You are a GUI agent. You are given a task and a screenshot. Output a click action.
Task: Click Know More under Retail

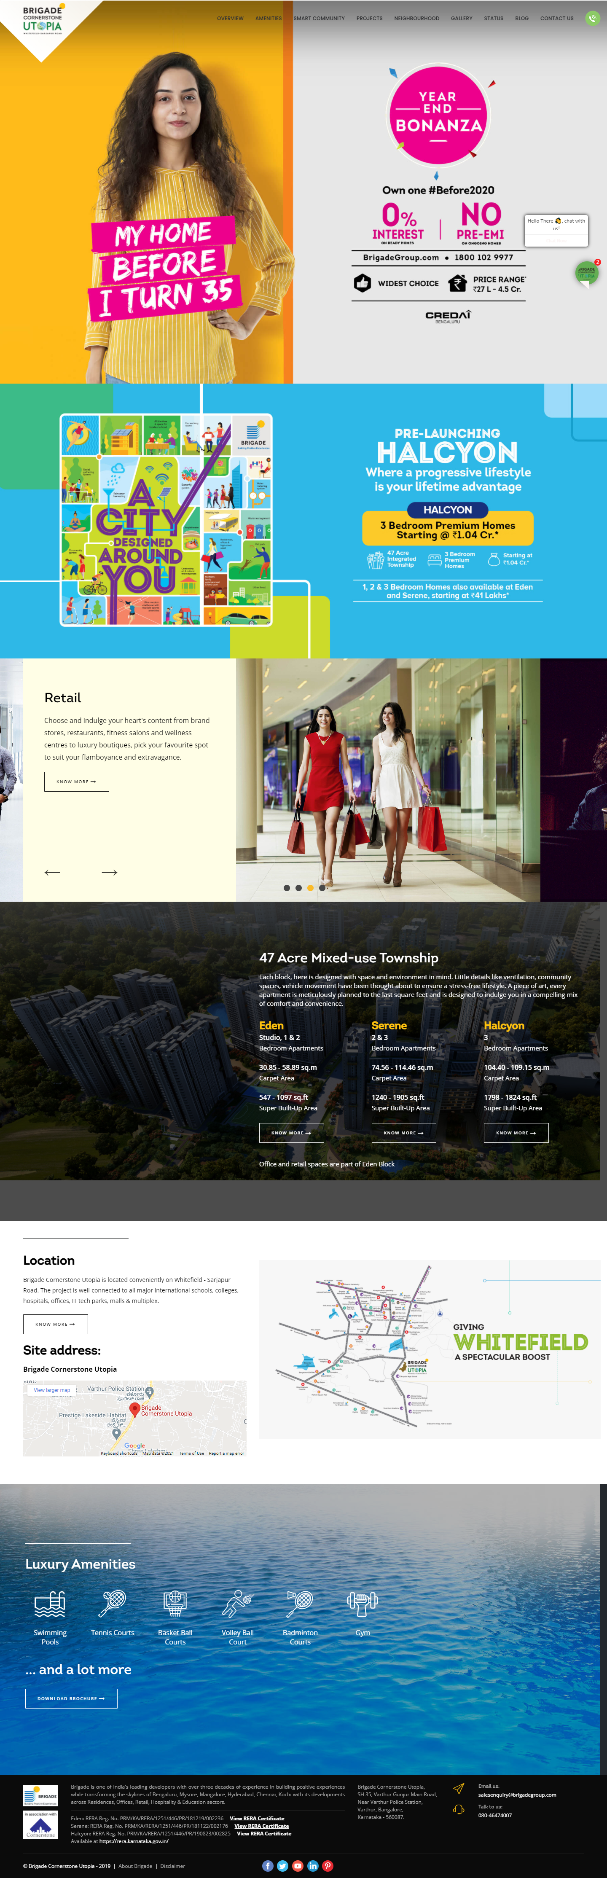77,782
